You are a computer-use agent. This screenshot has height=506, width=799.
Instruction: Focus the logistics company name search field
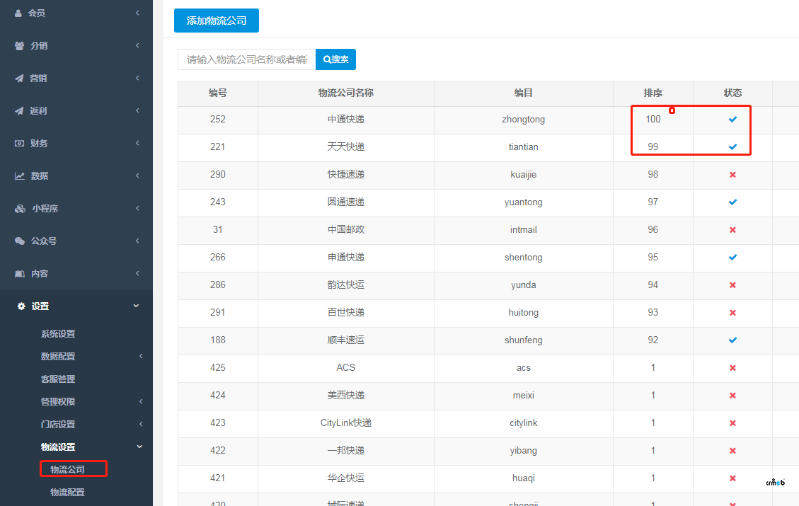246,59
